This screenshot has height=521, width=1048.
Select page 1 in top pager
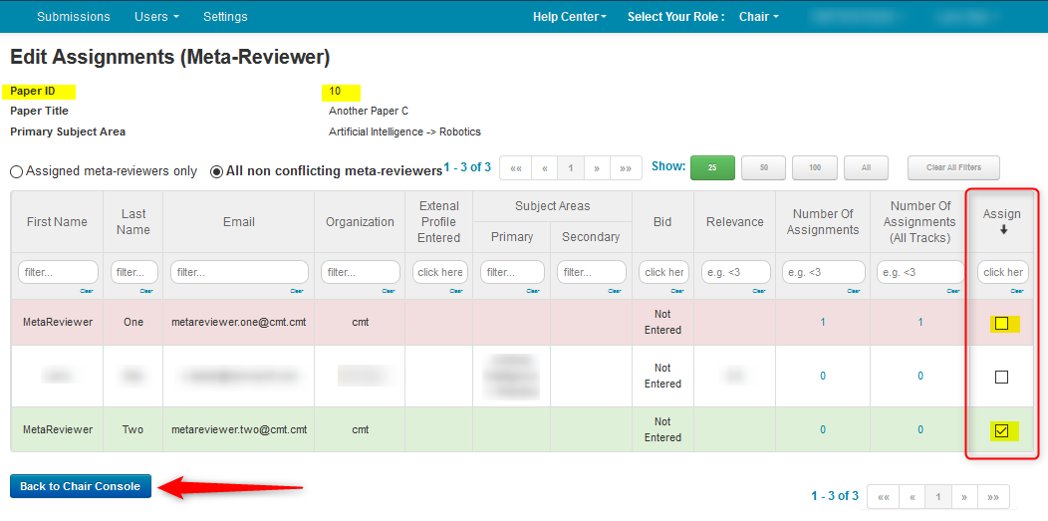pyautogui.click(x=571, y=168)
